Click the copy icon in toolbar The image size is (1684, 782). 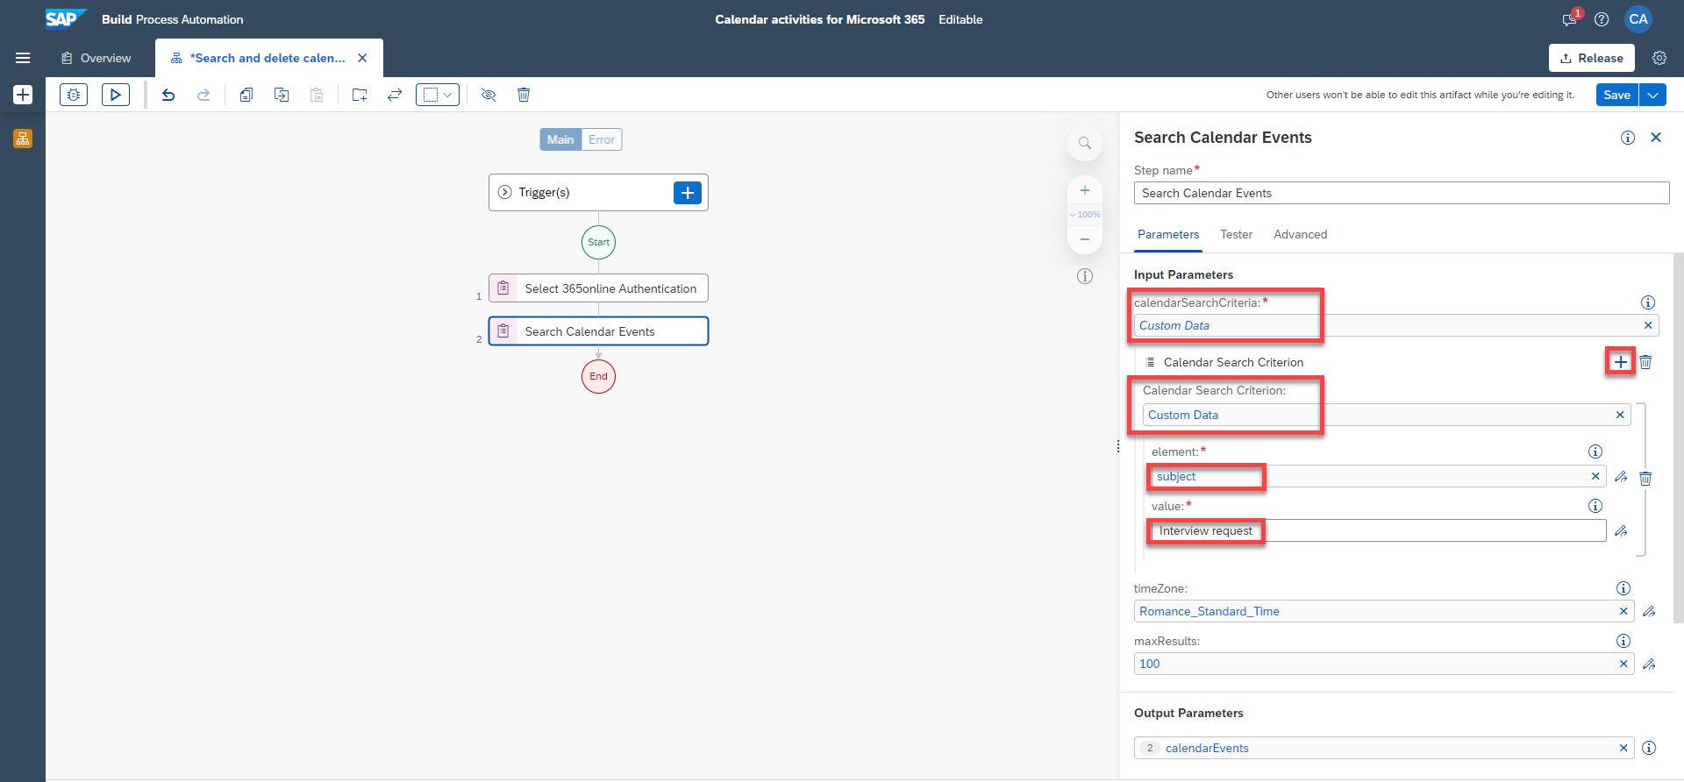pos(246,95)
